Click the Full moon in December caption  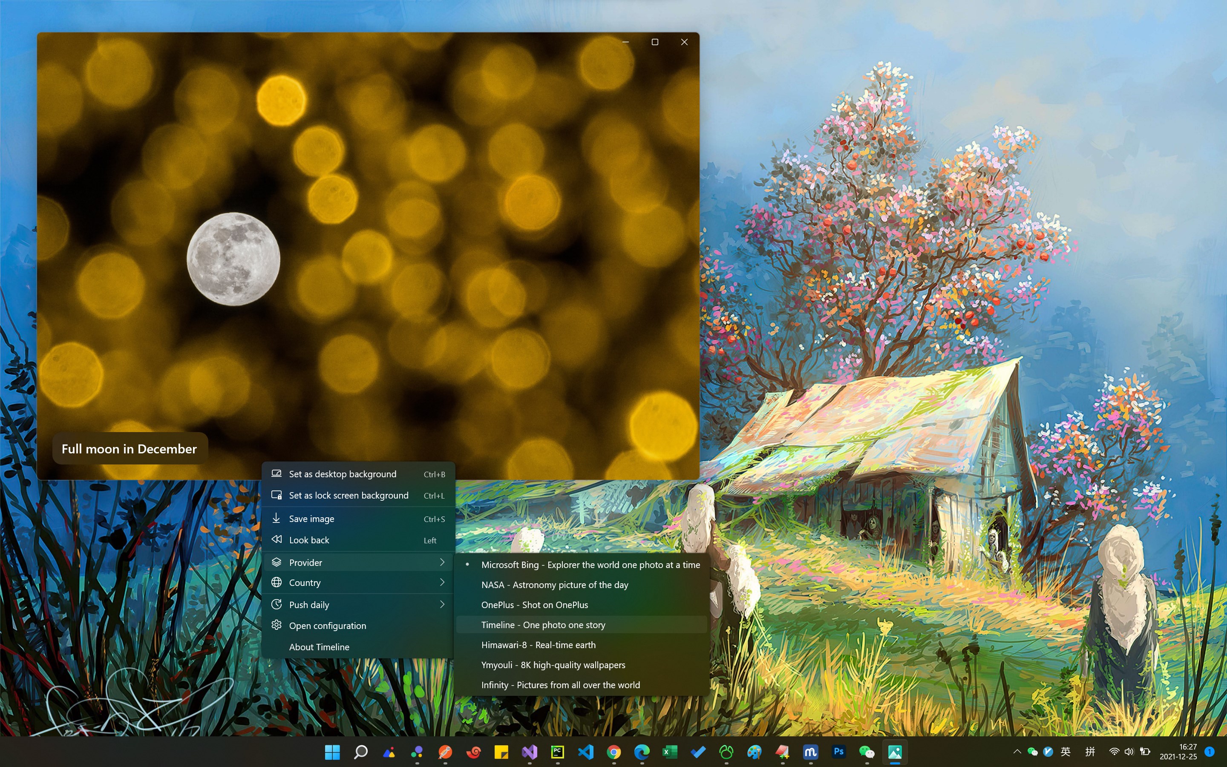point(129,449)
